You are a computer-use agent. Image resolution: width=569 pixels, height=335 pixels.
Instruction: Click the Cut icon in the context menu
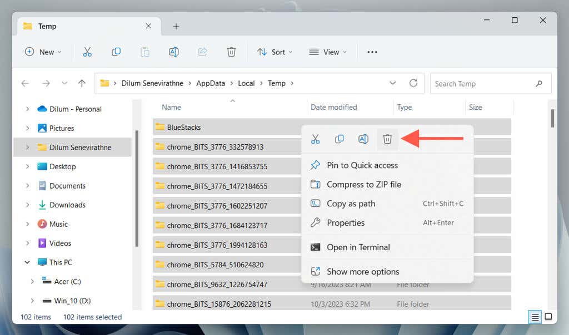pyautogui.click(x=316, y=139)
